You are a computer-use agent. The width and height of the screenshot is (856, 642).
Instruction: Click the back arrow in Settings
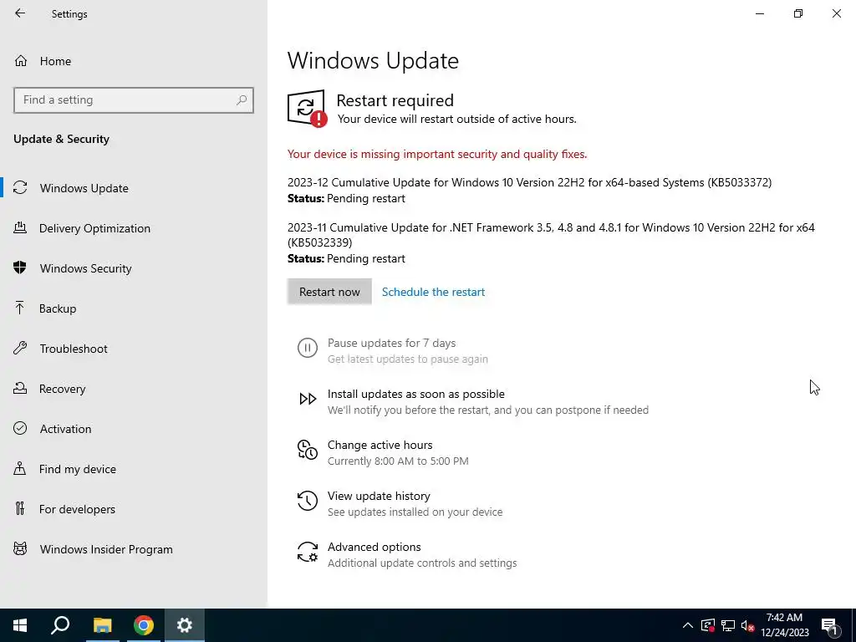[x=20, y=13]
